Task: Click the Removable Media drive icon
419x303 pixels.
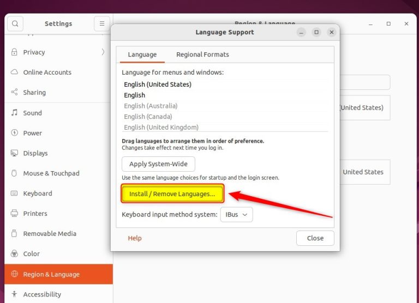Action: (x=14, y=233)
